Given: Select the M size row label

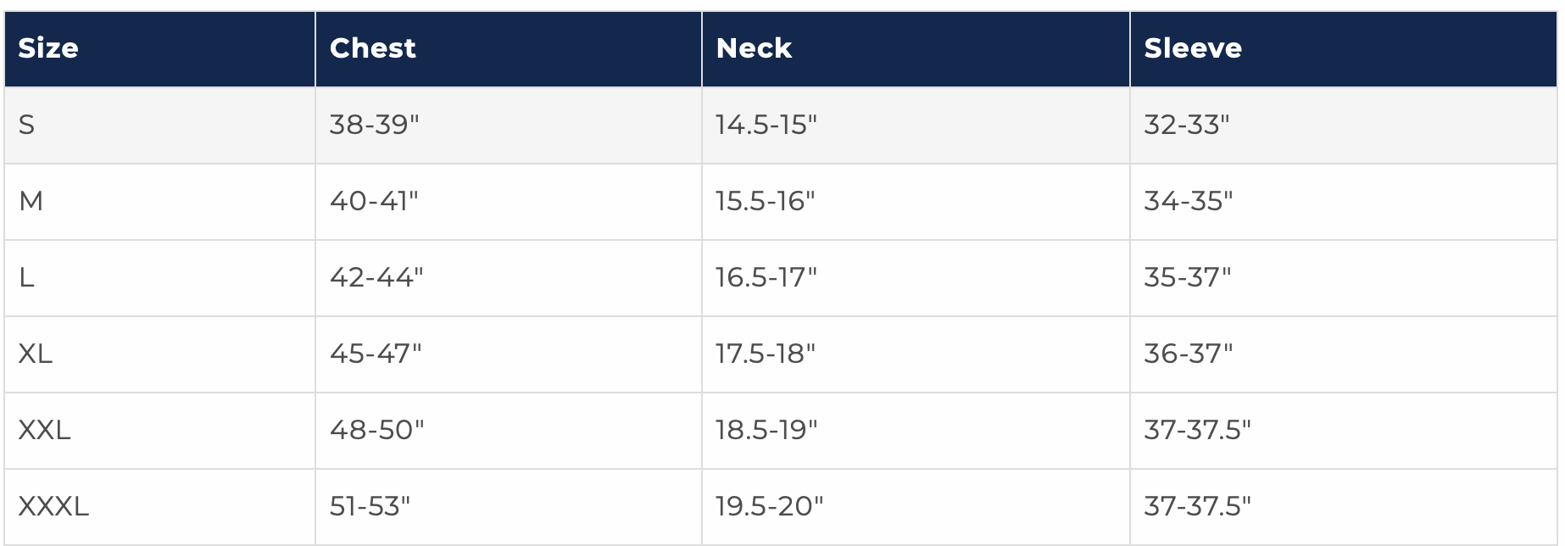Looking at the screenshot, I should click(x=31, y=202).
